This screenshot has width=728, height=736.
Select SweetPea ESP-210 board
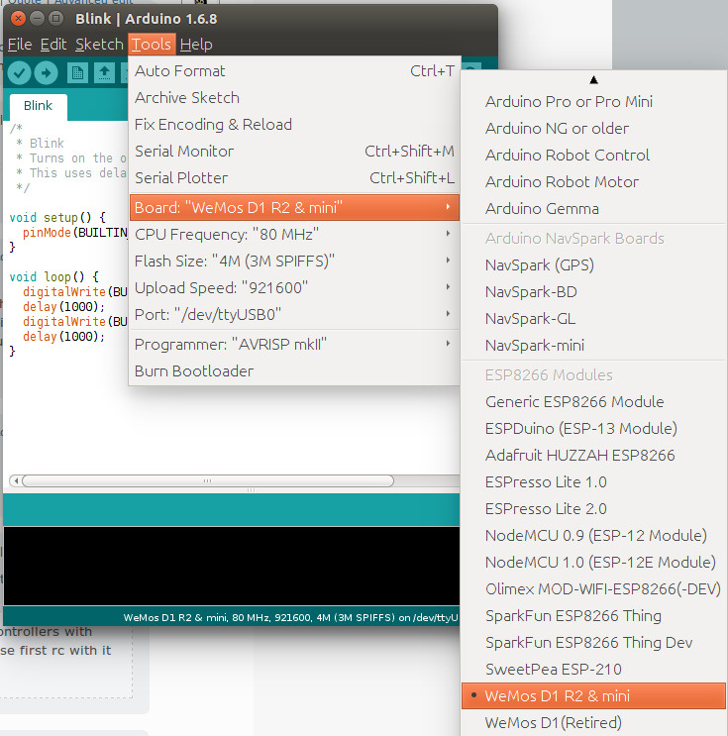(x=593, y=670)
